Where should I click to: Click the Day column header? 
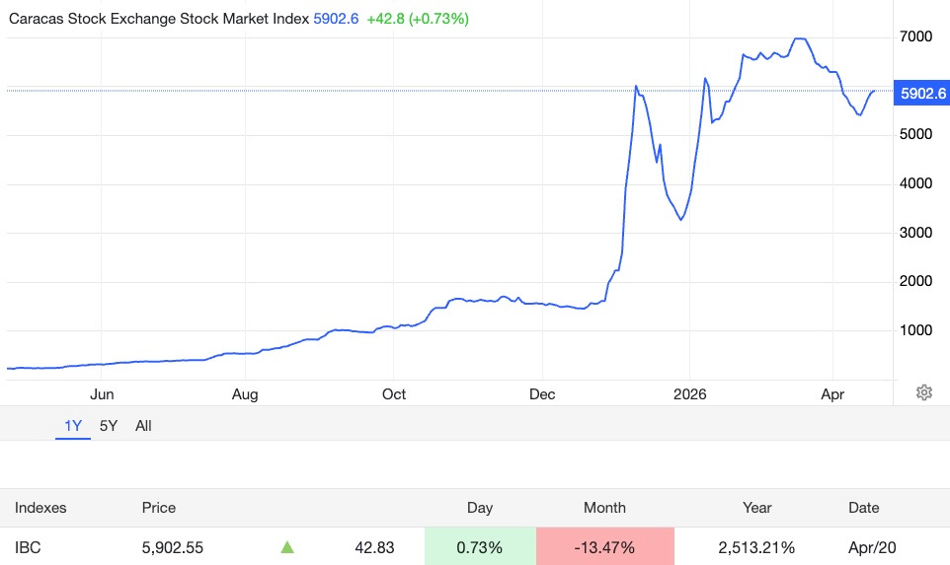480,508
